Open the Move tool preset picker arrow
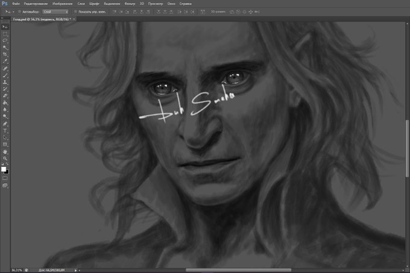Image resolution: width=410 pixels, height=273 pixels. 13,12
